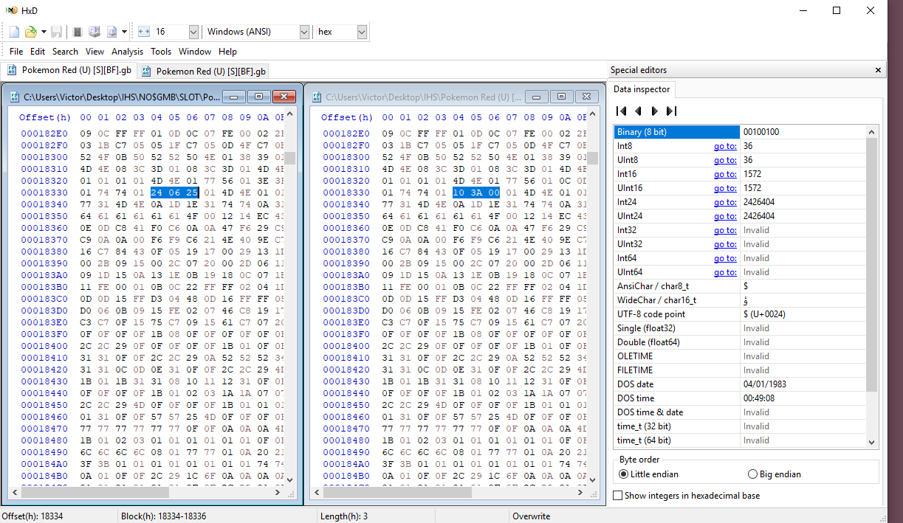Create a new file with the New icon
The height and width of the screenshot is (523, 903).
click(x=15, y=32)
